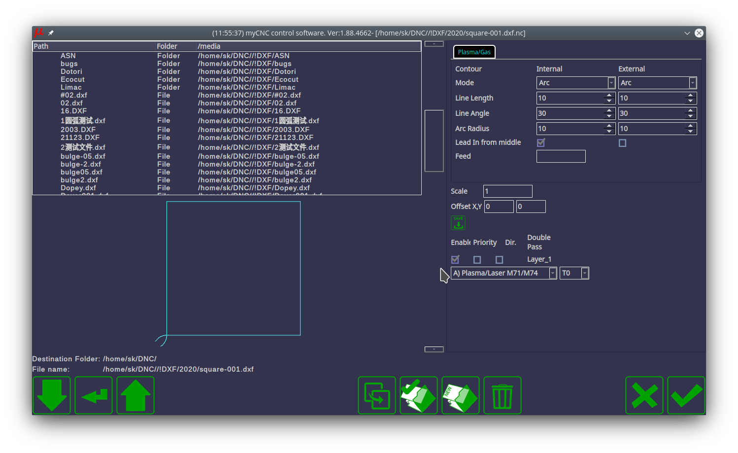Click the green enter/return arrow icon
Image resolution: width=738 pixels, height=453 pixels.
tap(94, 395)
